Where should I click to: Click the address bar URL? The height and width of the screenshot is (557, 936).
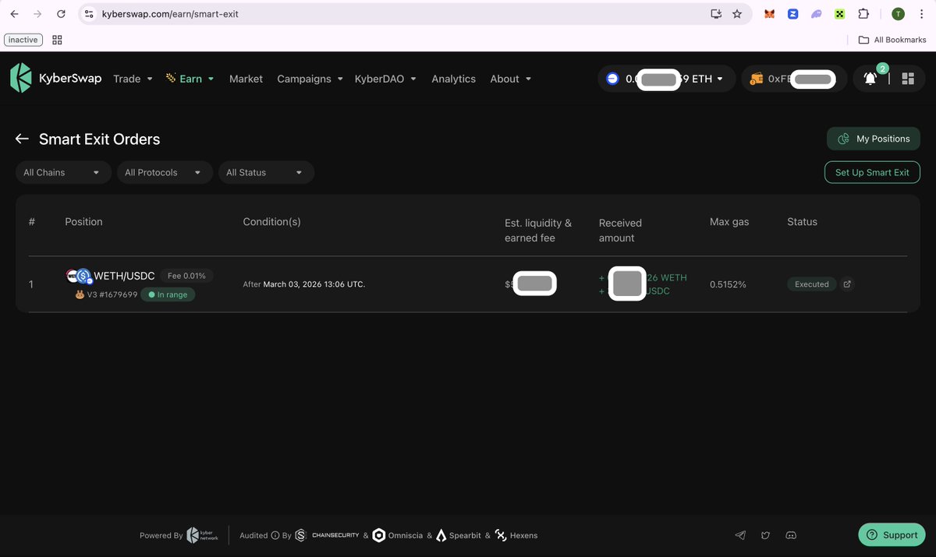tap(170, 14)
